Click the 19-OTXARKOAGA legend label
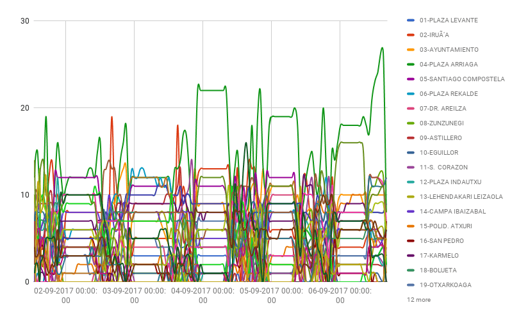 pyautogui.click(x=446, y=285)
